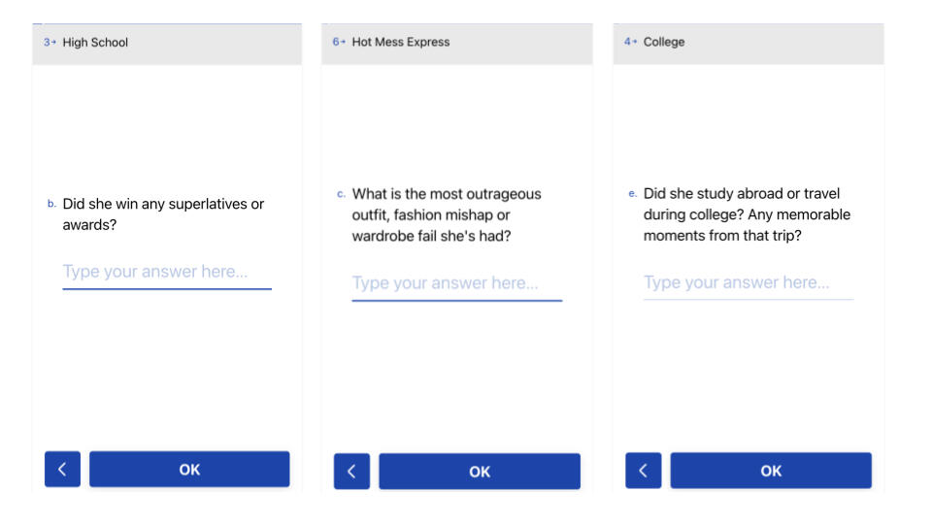Click the 'b.' question letter label
This screenshot has height=524, width=932.
51,205
